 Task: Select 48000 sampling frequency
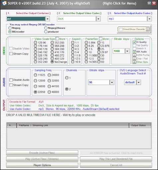[49, 92]
